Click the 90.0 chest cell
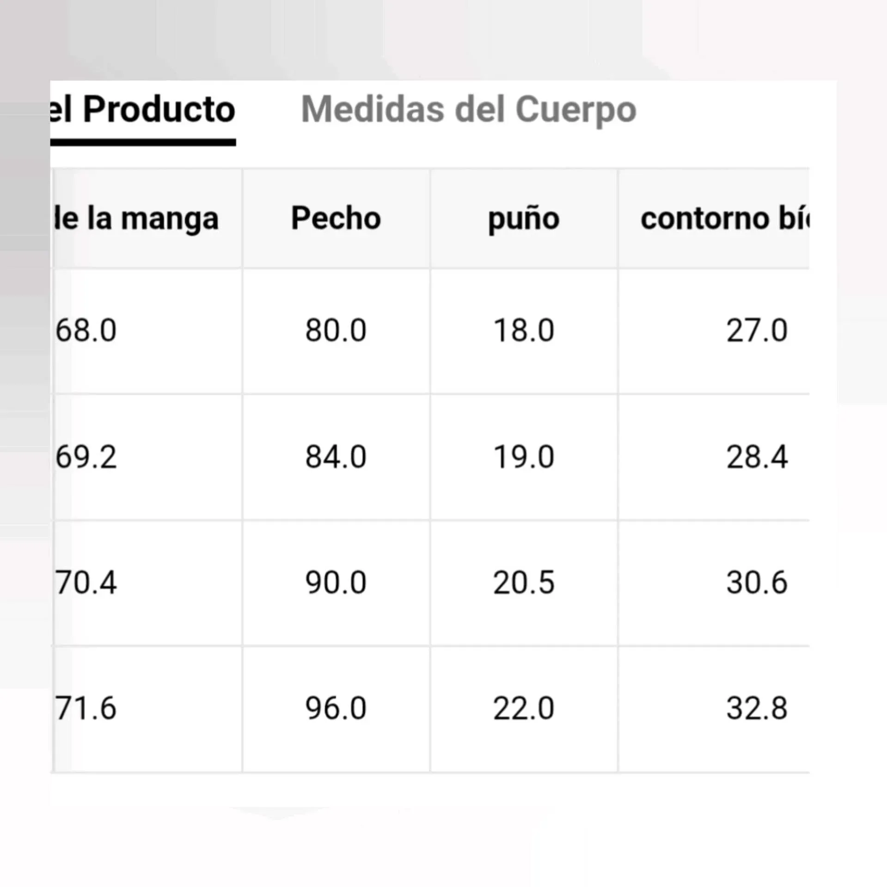 pyautogui.click(x=336, y=582)
